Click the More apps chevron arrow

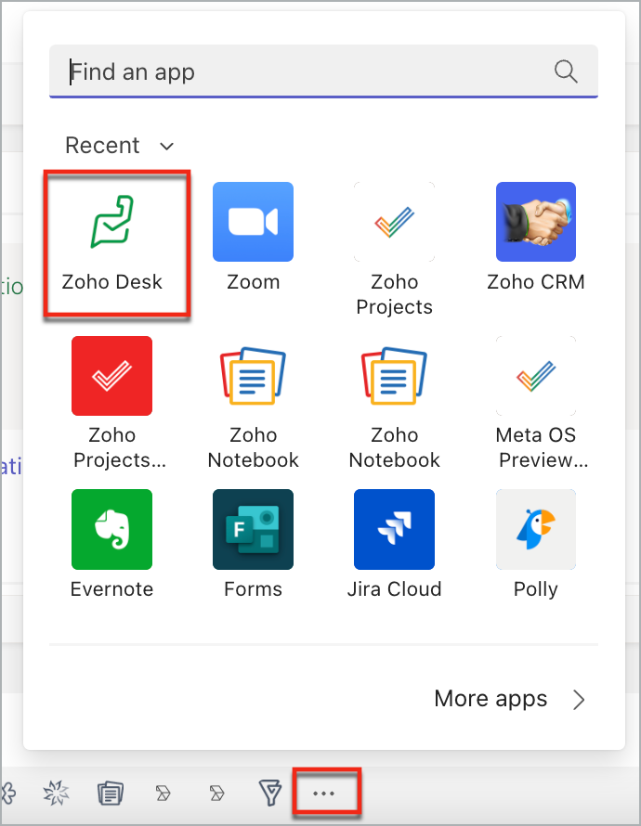click(x=579, y=700)
